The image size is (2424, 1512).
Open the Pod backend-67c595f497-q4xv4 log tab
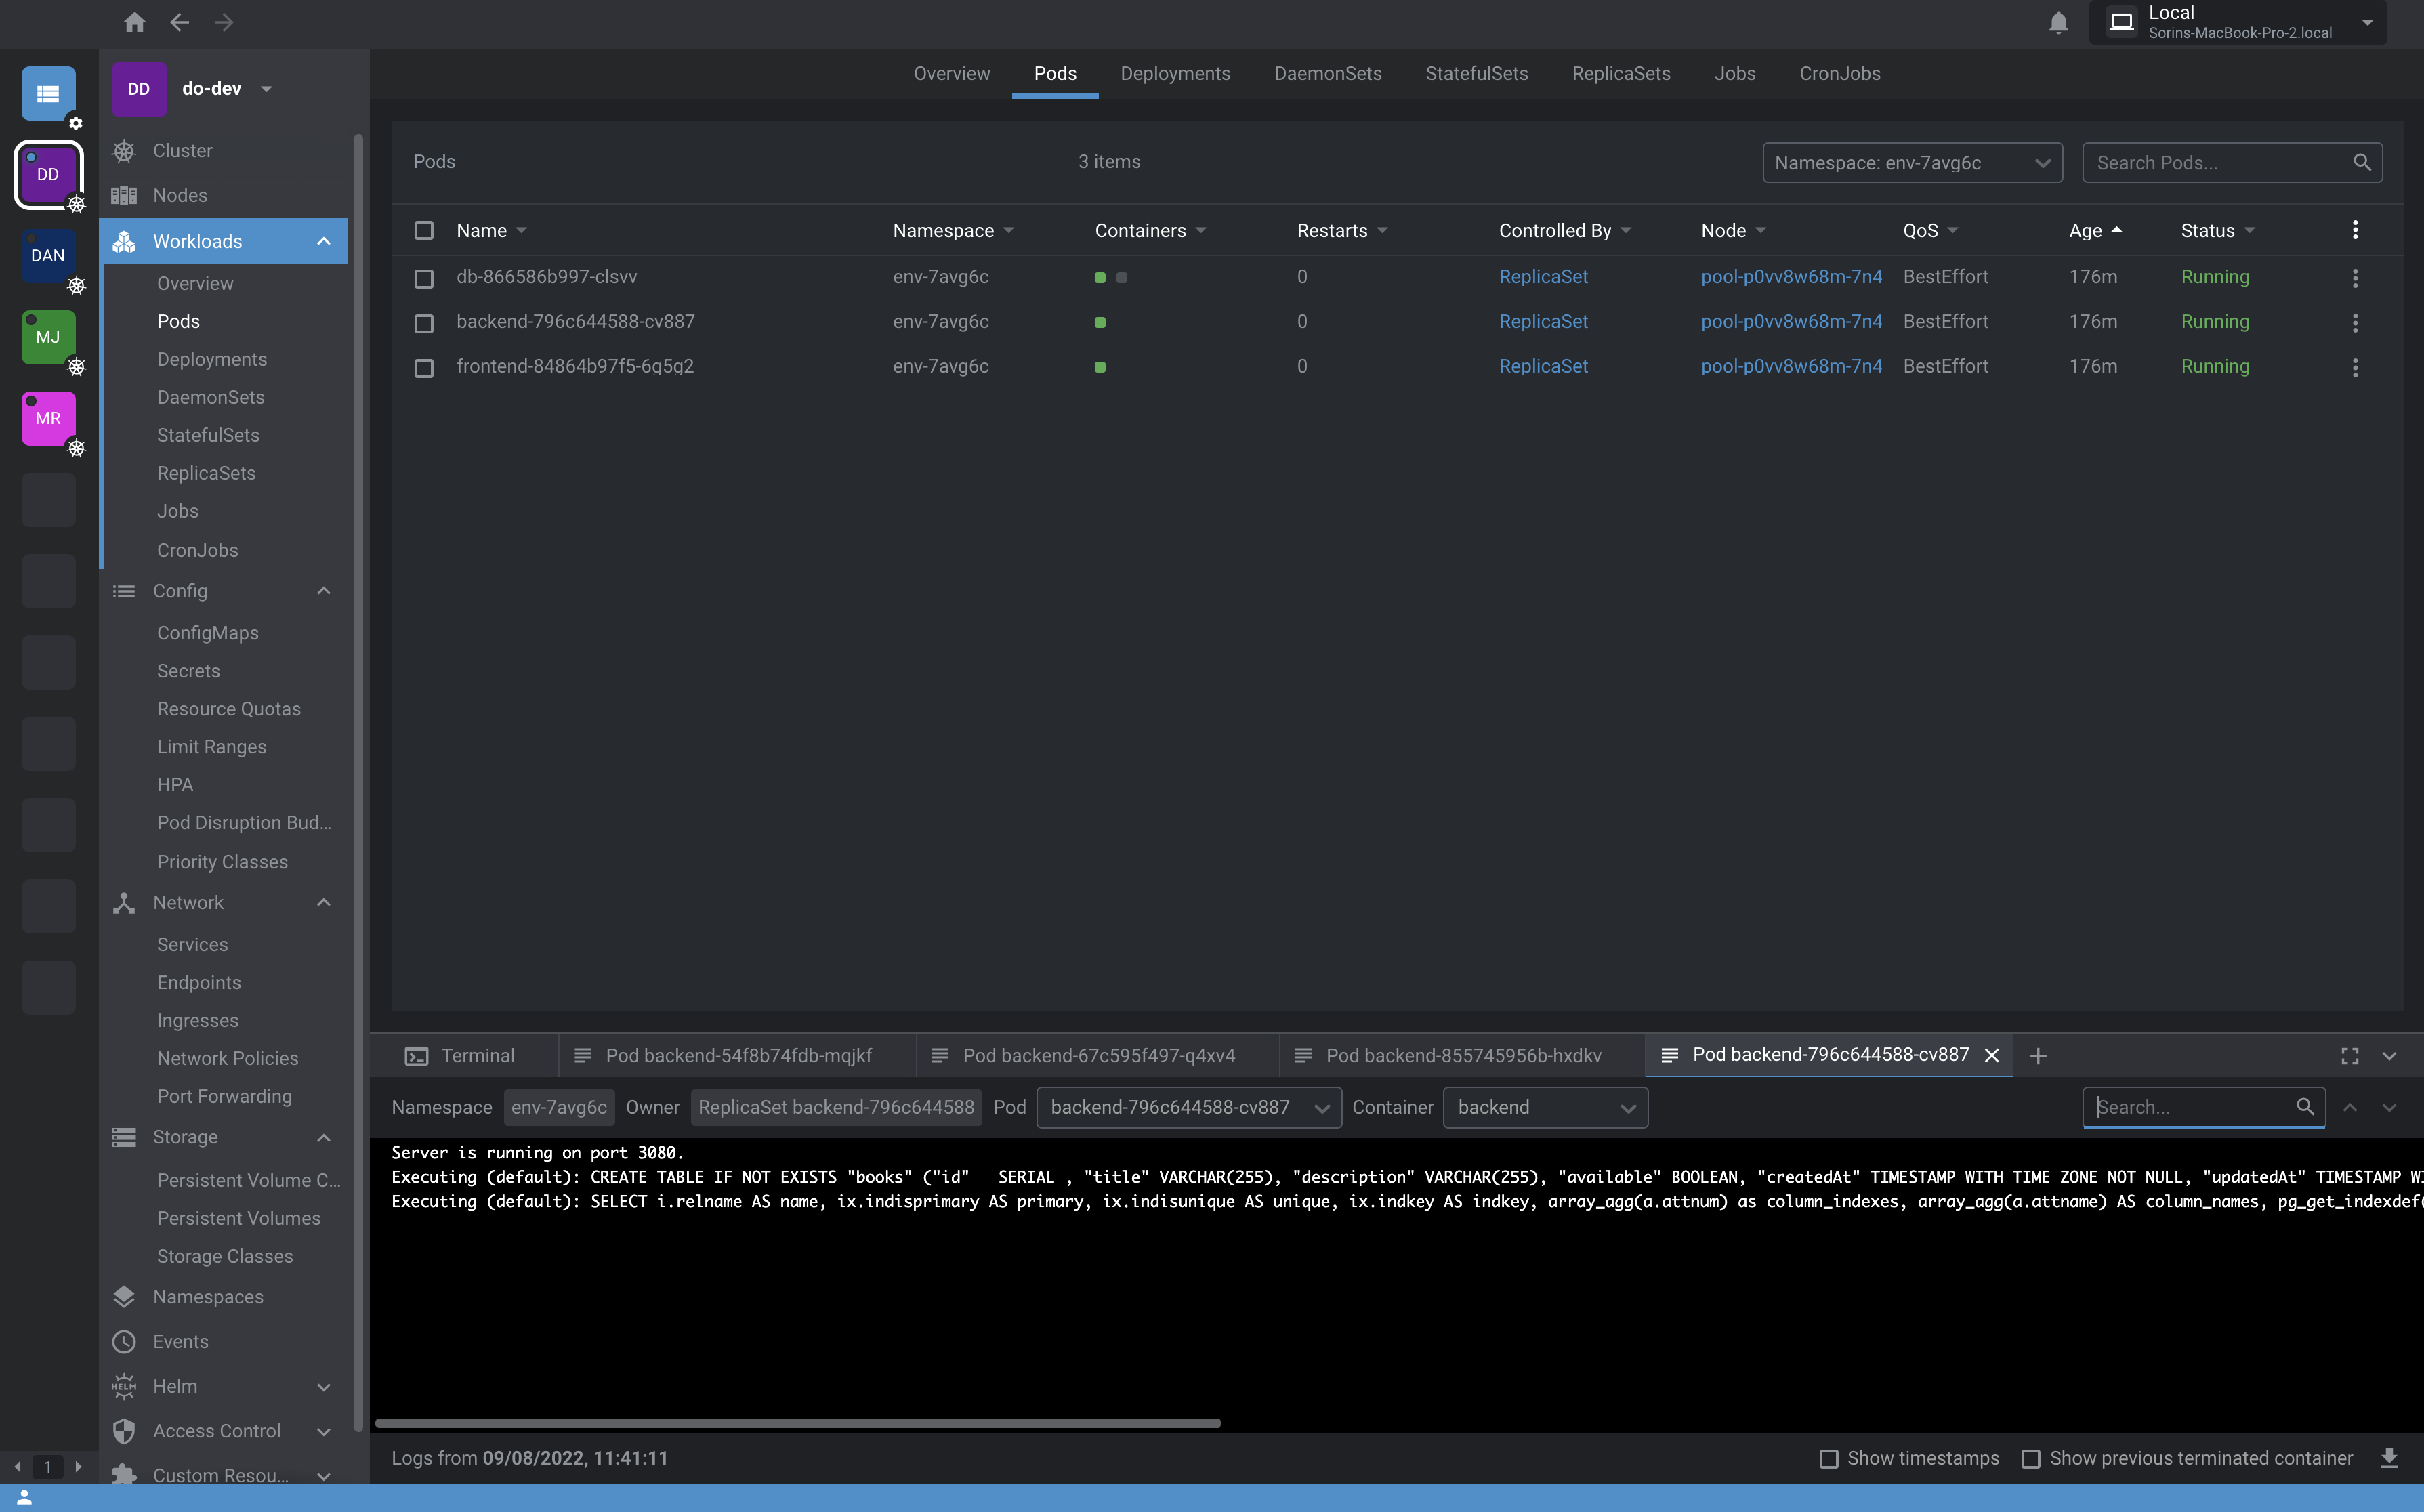point(1098,1056)
